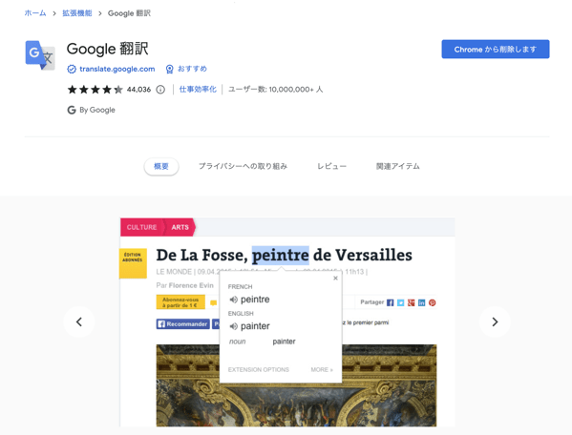Switch to プライバシーへの取り組み tab
572x435 pixels.
pyautogui.click(x=243, y=166)
